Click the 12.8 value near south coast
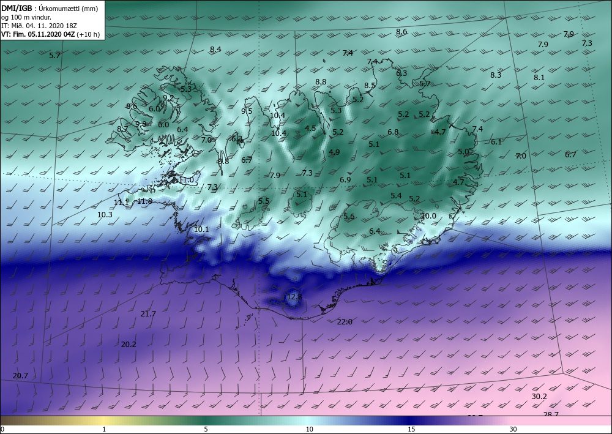Viewport: 612px width, 434px height. pyautogui.click(x=294, y=297)
